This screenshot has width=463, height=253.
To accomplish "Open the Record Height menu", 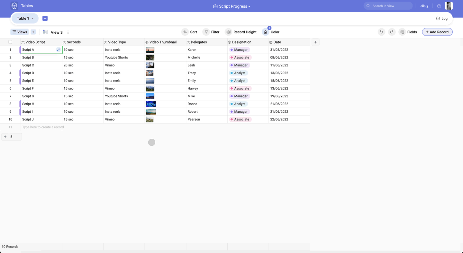I will pyautogui.click(x=241, y=32).
